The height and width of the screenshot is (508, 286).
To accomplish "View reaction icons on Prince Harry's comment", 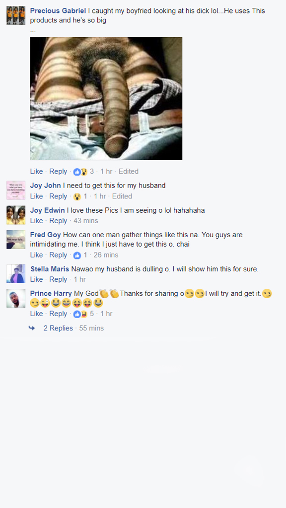I will pyautogui.click(x=80, y=314).
